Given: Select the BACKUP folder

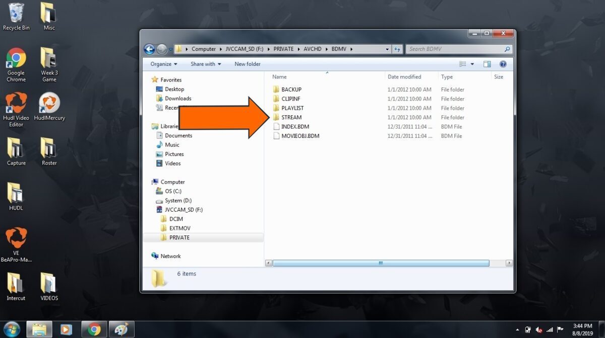Looking at the screenshot, I should (x=291, y=90).
